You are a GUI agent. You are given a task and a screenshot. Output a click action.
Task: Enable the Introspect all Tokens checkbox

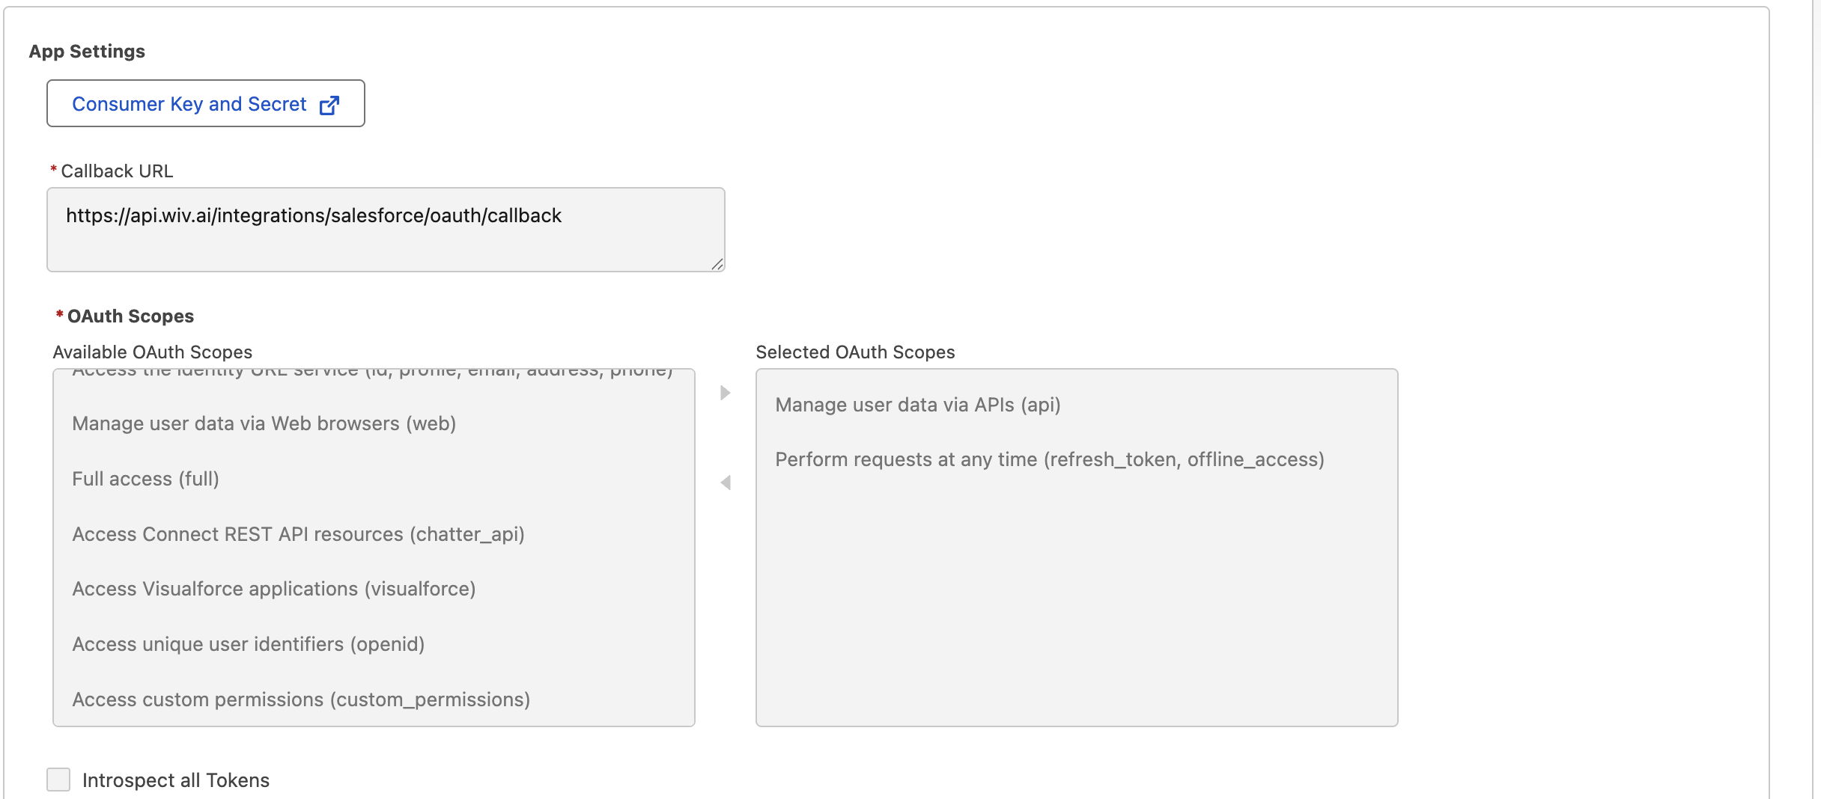coord(58,780)
